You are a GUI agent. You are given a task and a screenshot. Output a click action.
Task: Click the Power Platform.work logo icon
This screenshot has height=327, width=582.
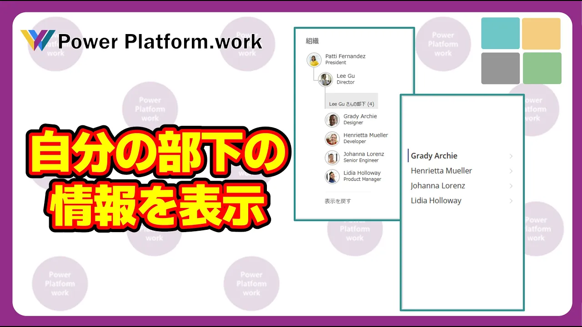(x=38, y=40)
